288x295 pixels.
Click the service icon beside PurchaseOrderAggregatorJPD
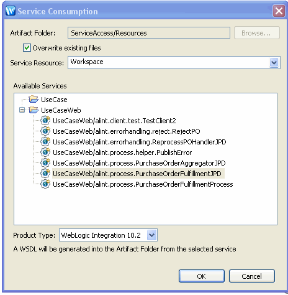[x=45, y=162]
